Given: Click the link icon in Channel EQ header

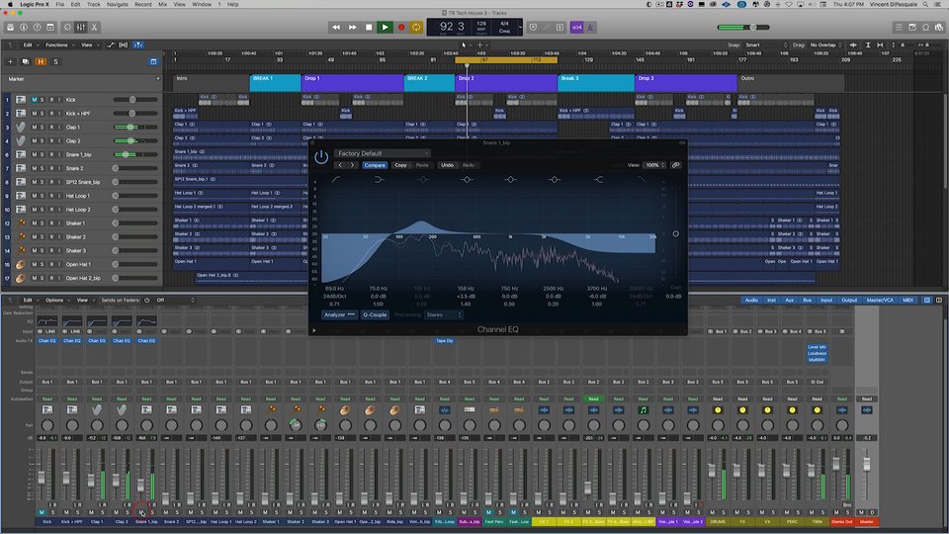Looking at the screenshot, I should (675, 165).
